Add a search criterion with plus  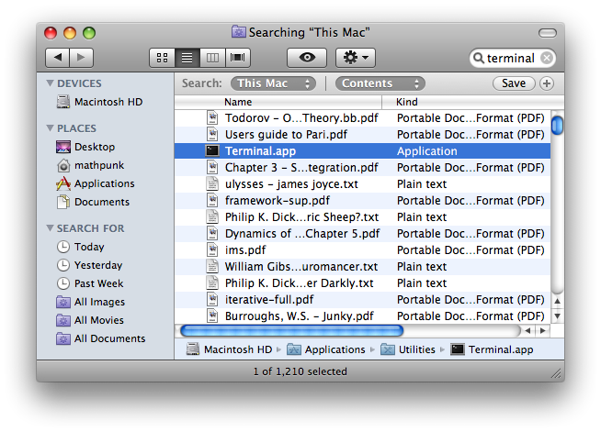click(x=547, y=83)
